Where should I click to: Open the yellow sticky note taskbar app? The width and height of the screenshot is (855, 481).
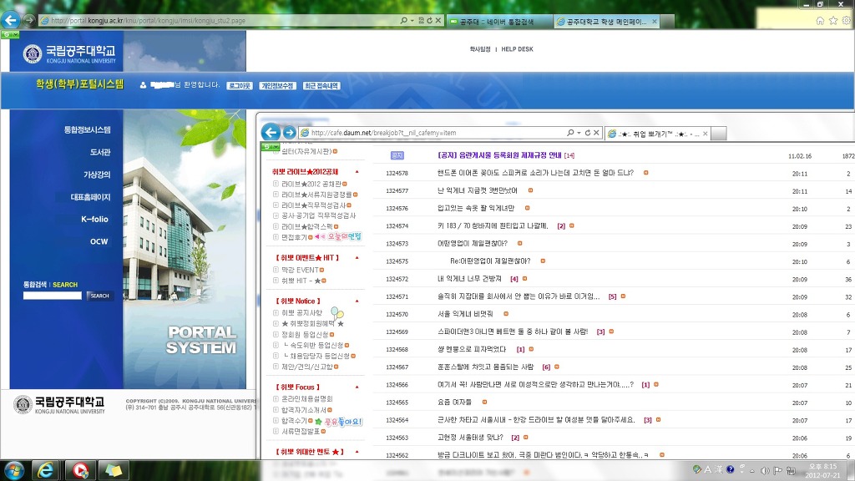click(x=114, y=470)
